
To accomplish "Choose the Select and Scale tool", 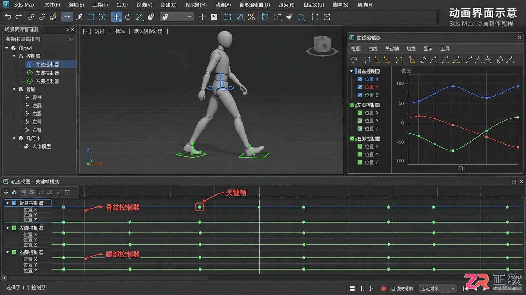I will [x=140, y=17].
